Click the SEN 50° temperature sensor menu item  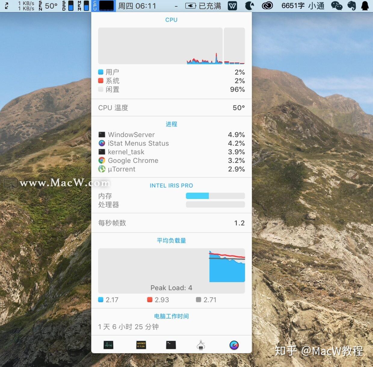pos(47,6)
